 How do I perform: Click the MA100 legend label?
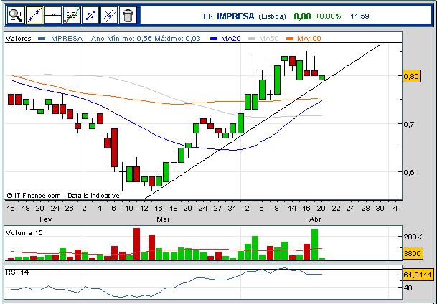[x=309, y=39]
